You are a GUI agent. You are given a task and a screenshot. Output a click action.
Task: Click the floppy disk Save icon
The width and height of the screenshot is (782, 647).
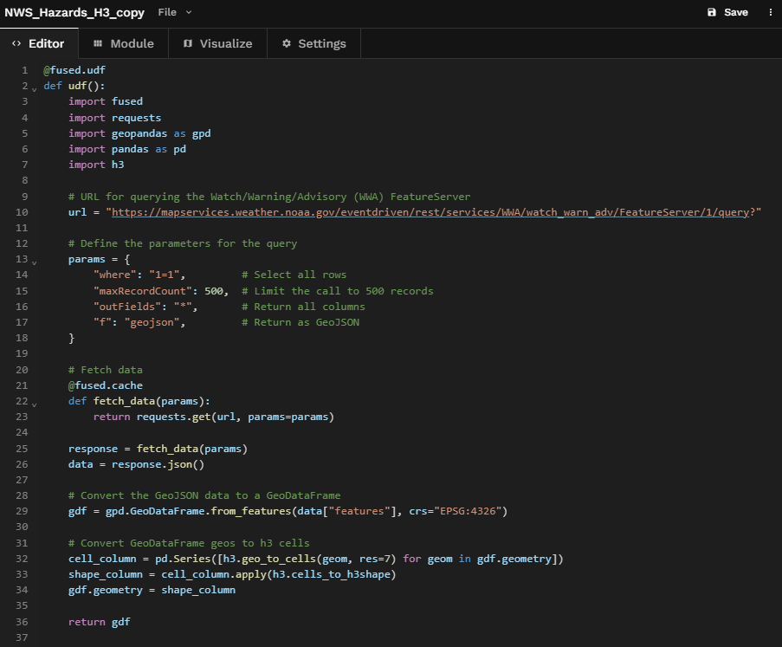712,12
